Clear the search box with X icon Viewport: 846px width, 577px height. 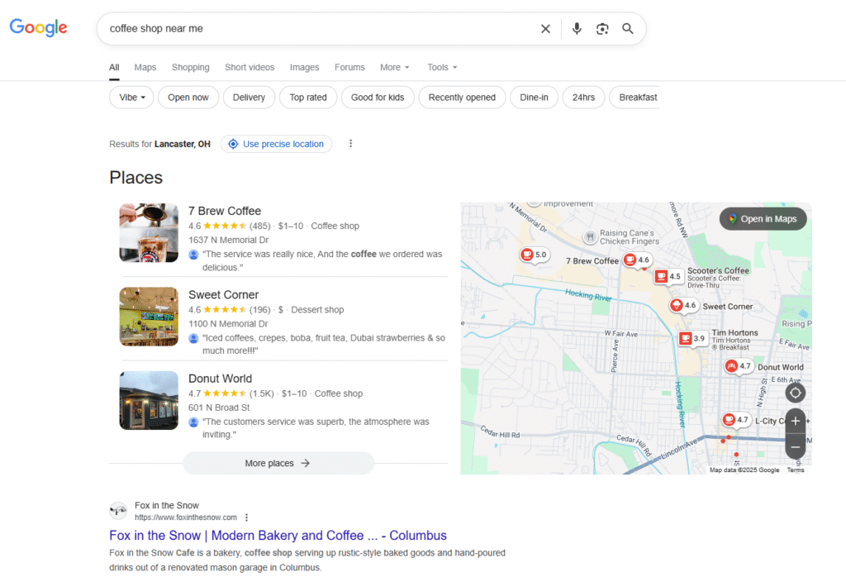(545, 29)
